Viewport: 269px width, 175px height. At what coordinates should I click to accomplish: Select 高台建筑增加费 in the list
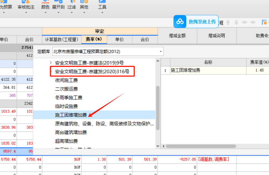71,132
